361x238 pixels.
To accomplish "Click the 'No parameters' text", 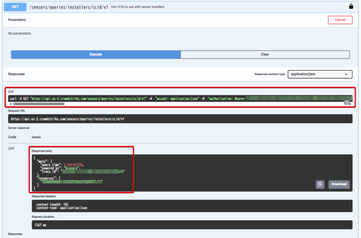I will [19, 33].
